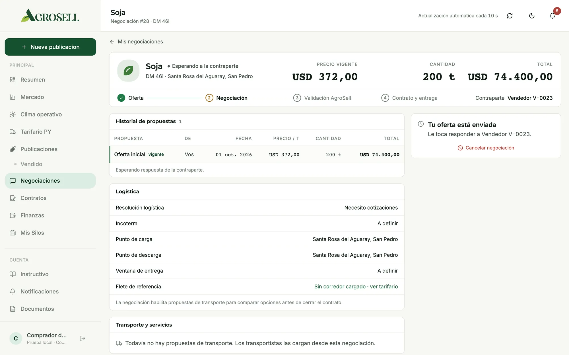Click Contraparte Vendedor V-0023 text
The height and width of the screenshot is (355, 569).
514,98
